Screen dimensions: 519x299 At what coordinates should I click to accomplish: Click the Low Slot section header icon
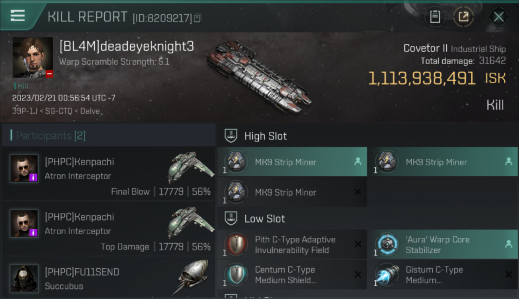231,218
